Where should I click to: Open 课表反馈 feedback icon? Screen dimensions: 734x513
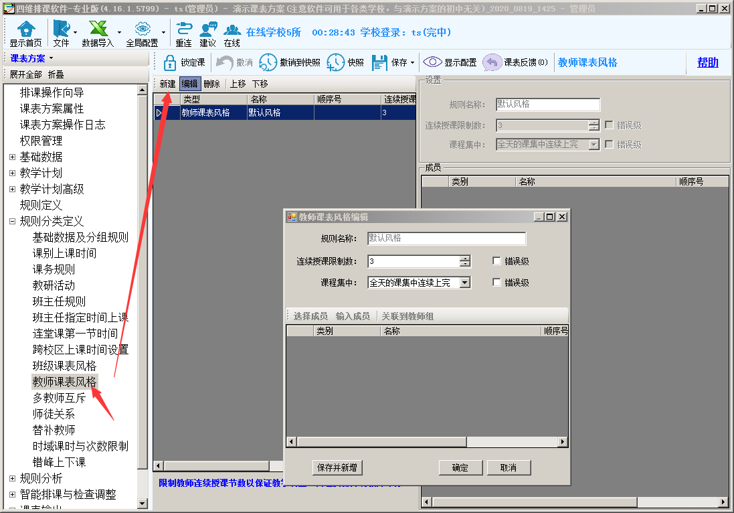(492, 62)
